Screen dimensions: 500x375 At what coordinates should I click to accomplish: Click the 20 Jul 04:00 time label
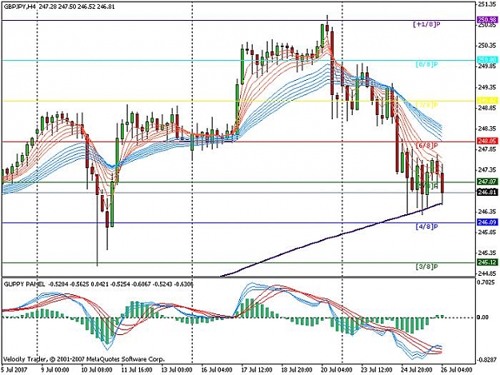point(337,370)
